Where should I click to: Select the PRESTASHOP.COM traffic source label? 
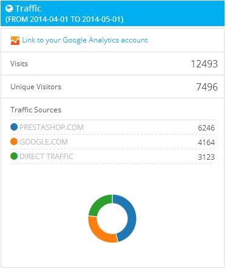pyautogui.click(x=52, y=128)
